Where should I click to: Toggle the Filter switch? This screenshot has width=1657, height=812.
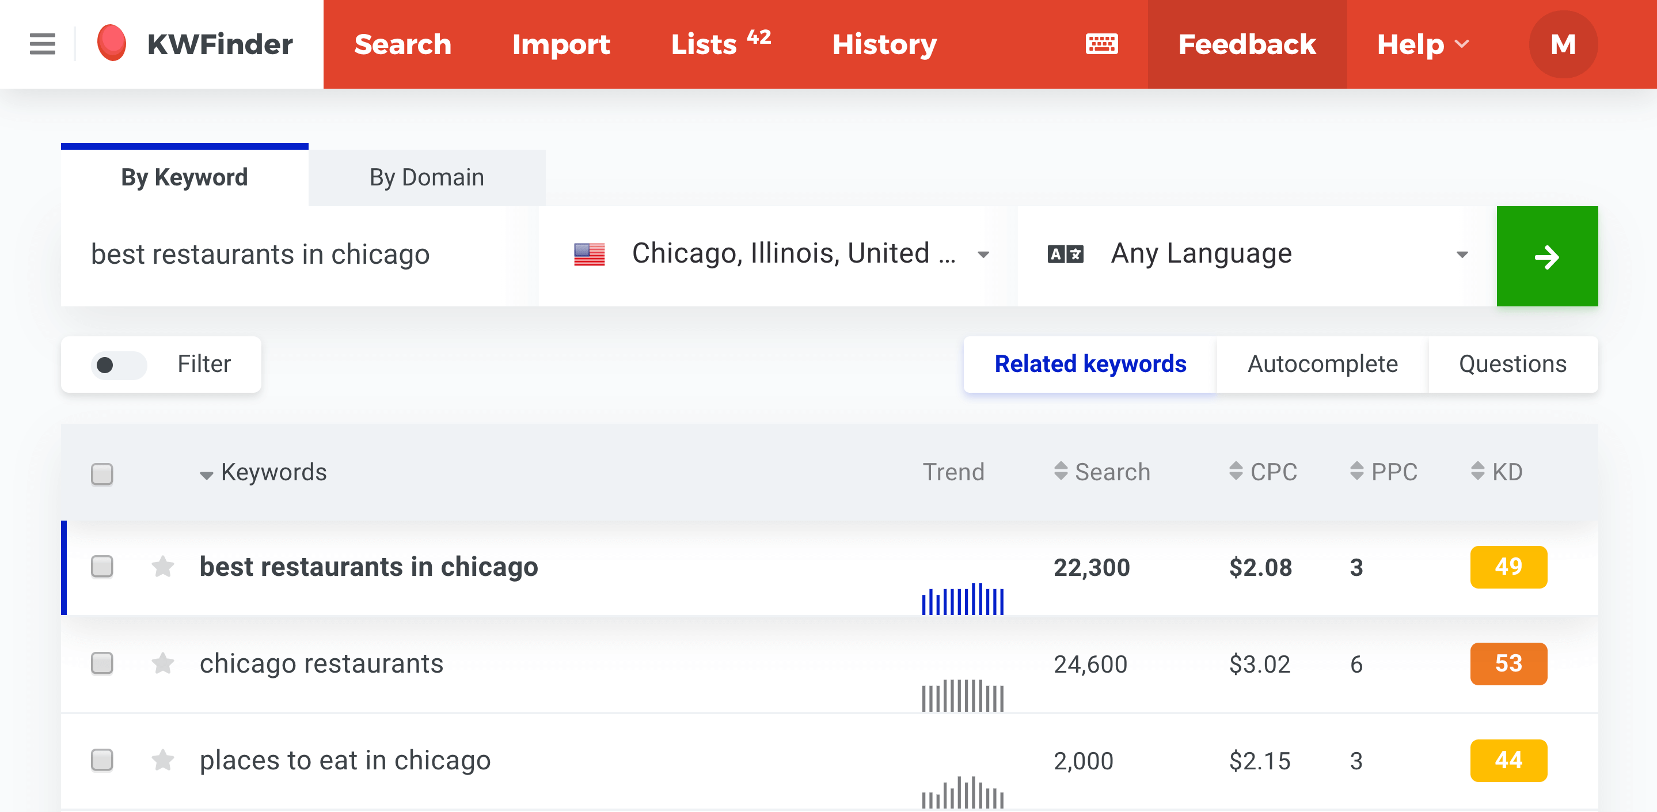click(119, 365)
